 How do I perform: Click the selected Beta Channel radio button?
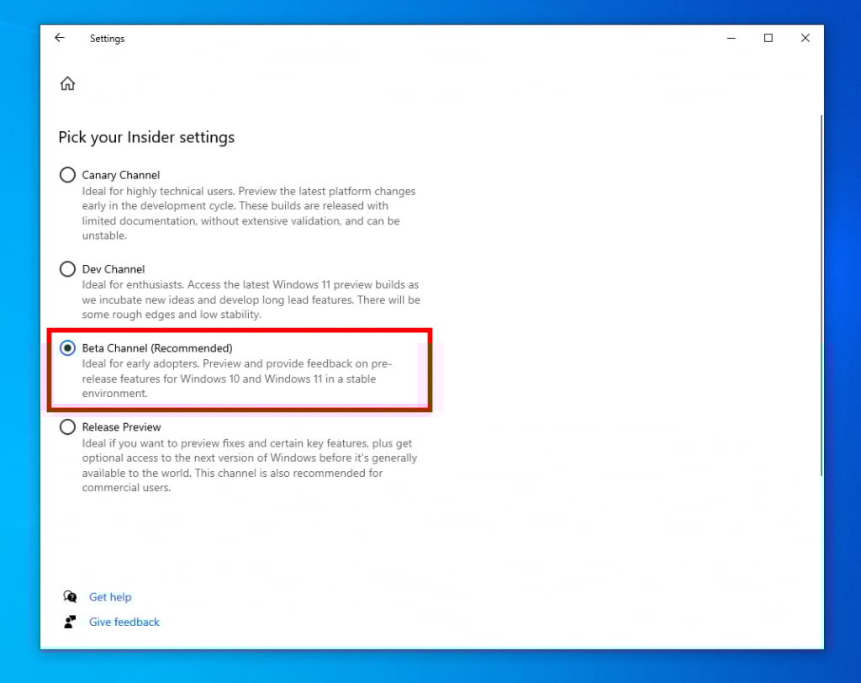pos(67,347)
